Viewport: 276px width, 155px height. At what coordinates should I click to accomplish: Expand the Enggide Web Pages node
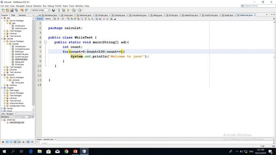click(5, 90)
